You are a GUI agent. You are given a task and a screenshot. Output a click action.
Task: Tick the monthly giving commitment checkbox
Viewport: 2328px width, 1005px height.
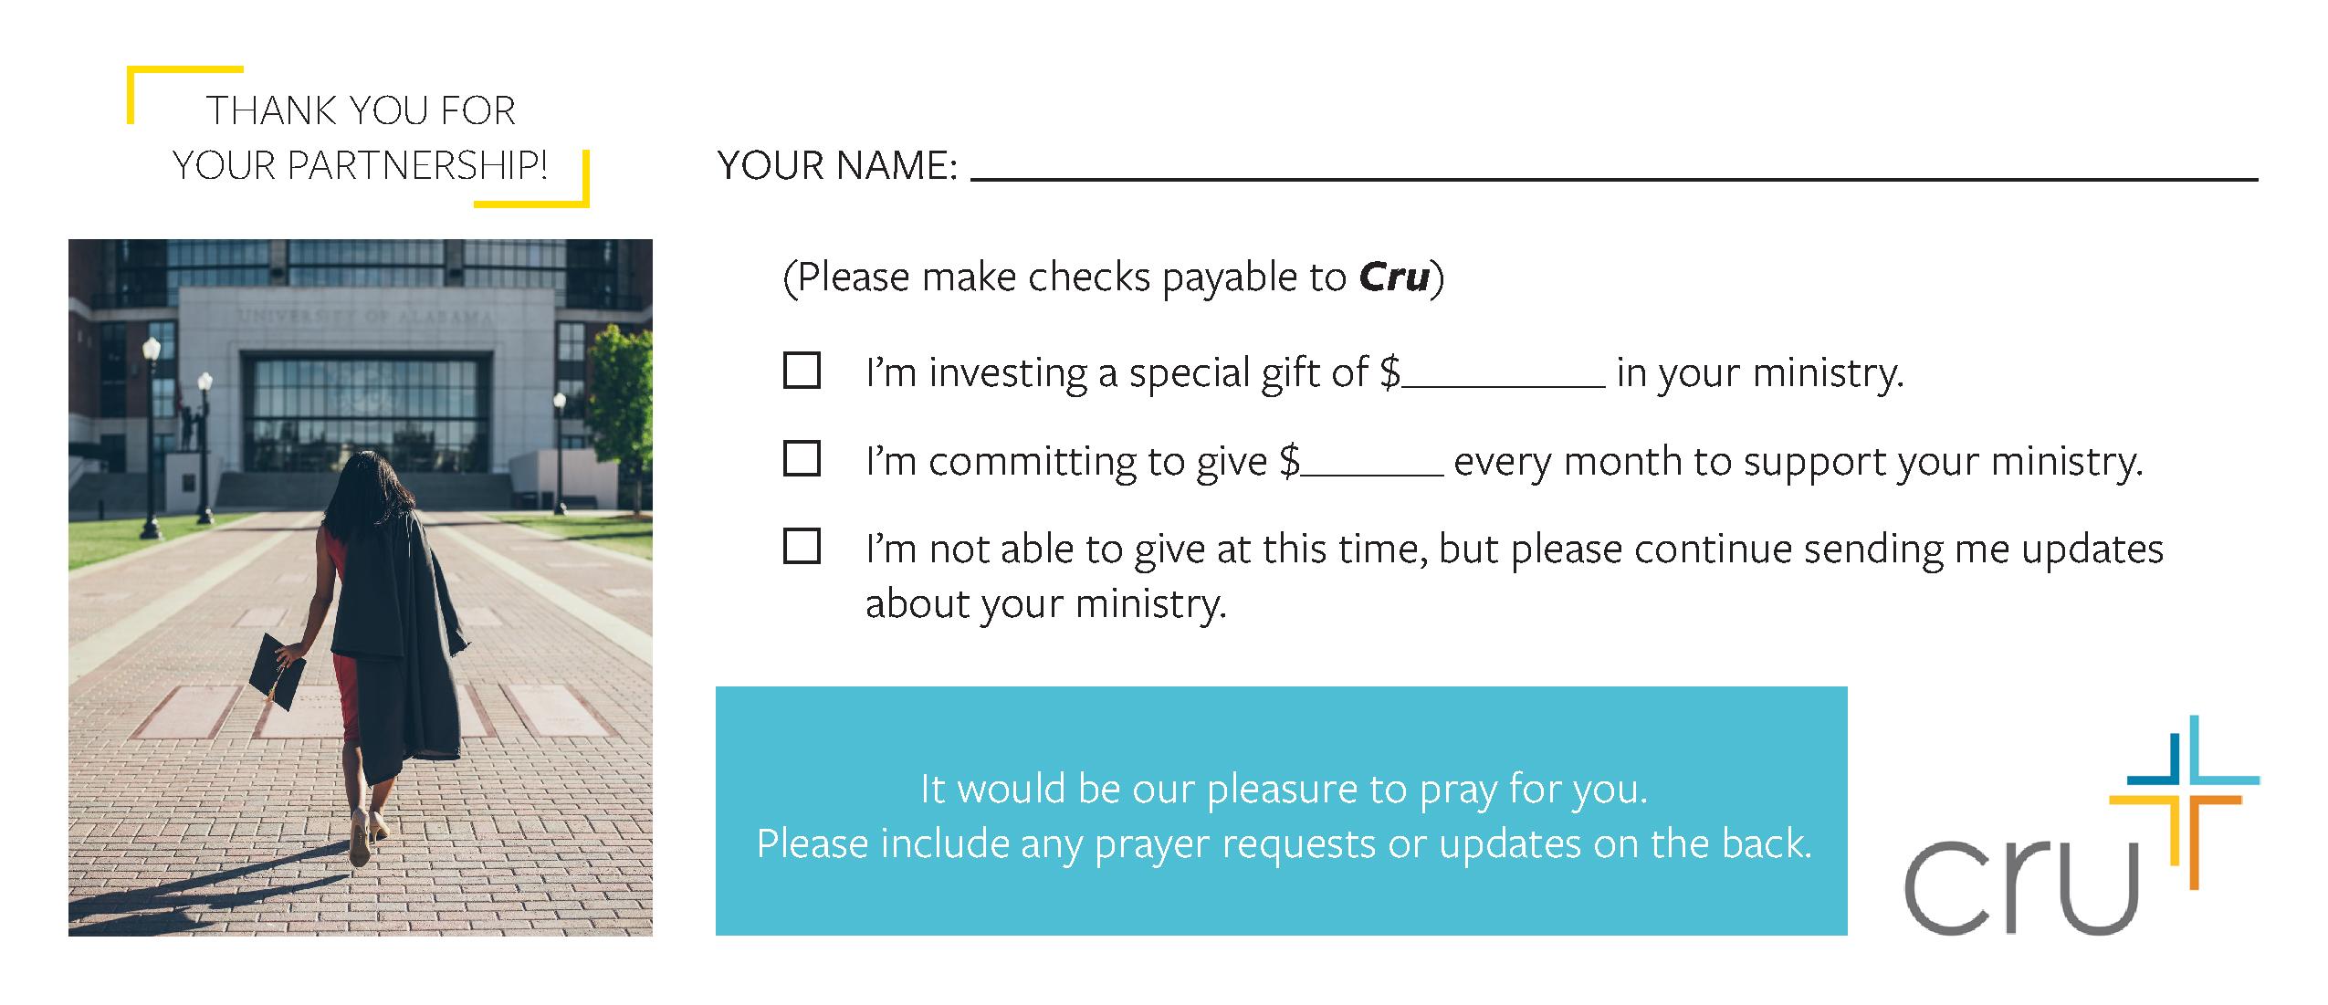coord(802,458)
